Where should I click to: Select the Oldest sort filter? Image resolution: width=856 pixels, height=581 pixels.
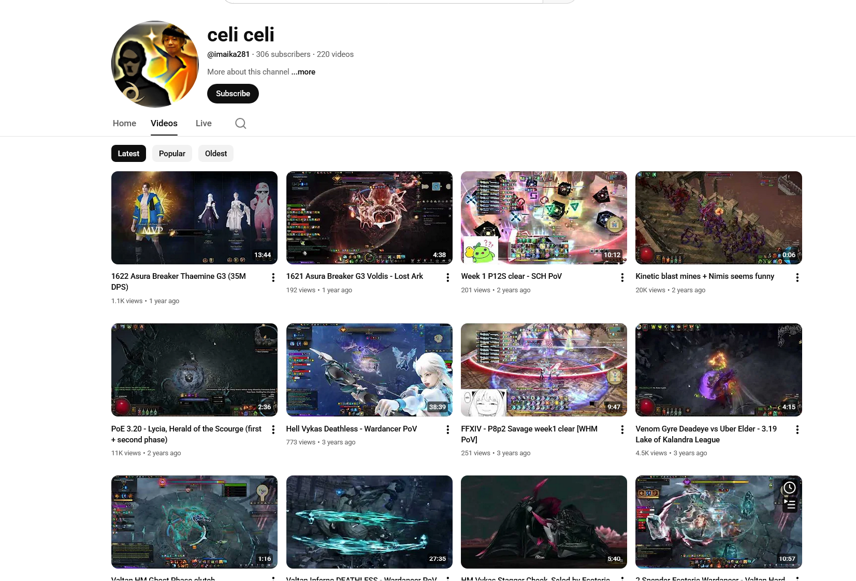216,154
